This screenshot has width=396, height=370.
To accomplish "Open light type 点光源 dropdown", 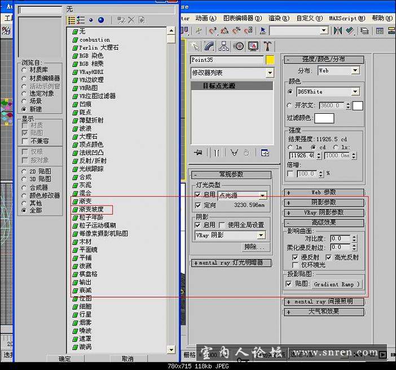I will coord(242,195).
